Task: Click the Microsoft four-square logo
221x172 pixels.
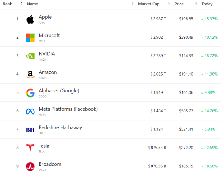Action: [30, 38]
